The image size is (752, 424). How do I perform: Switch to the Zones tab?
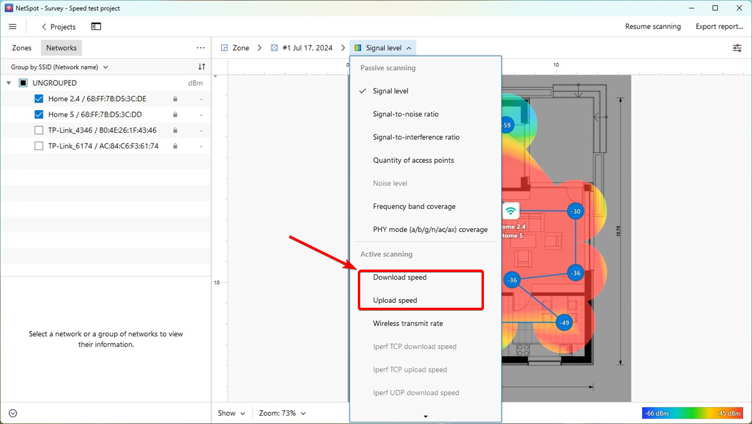(22, 48)
